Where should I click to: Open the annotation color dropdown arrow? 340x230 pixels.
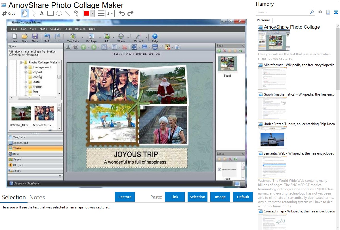pyautogui.click(x=92, y=13)
